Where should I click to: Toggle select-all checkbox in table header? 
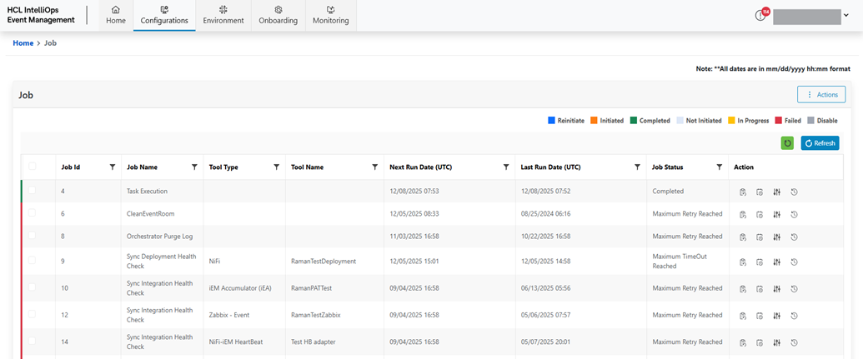click(x=33, y=167)
